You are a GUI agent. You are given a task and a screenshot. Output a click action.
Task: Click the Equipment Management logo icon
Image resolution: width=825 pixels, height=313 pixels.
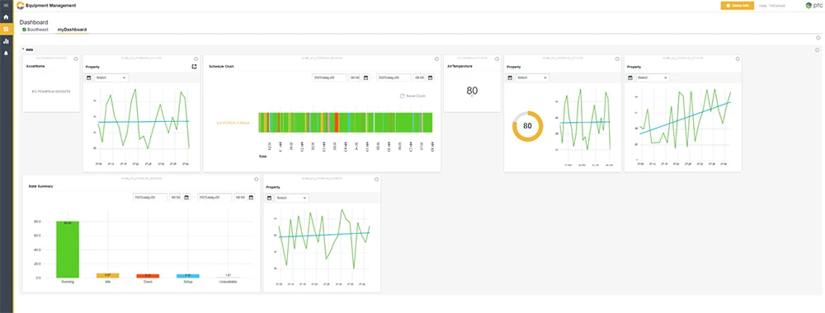[x=20, y=5]
